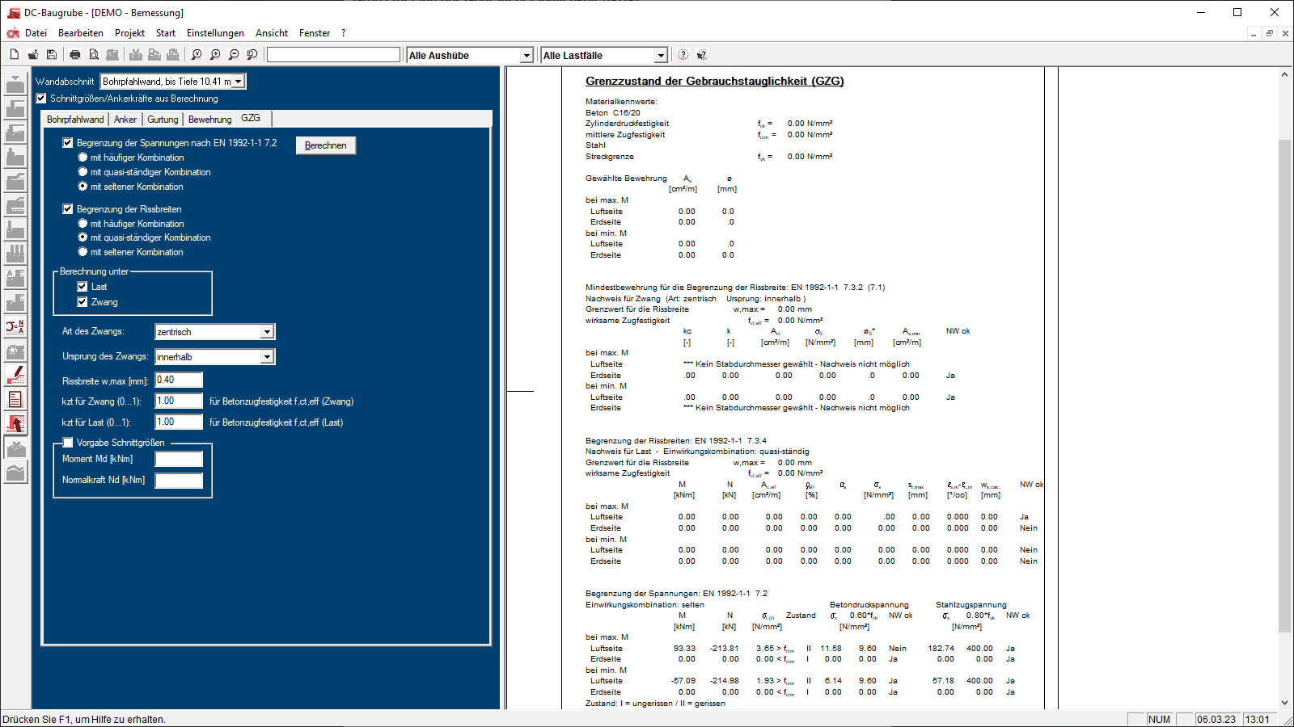Click the wavy terrain sidebar icon
Image resolution: width=1294 pixels, height=727 pixels.
pyautogui.click(x=15, y=473)
